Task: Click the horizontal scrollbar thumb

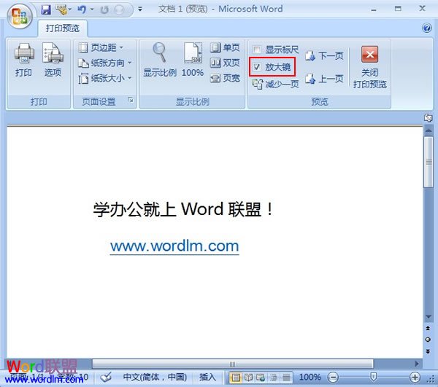Action: click(233, 364)
